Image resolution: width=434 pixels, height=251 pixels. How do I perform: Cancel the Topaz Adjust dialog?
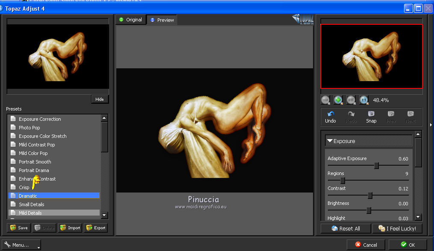[x=366, y=245]
